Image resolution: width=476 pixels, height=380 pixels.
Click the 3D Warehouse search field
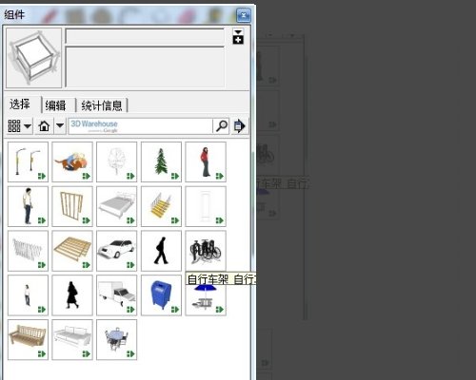tap(141, 126)
